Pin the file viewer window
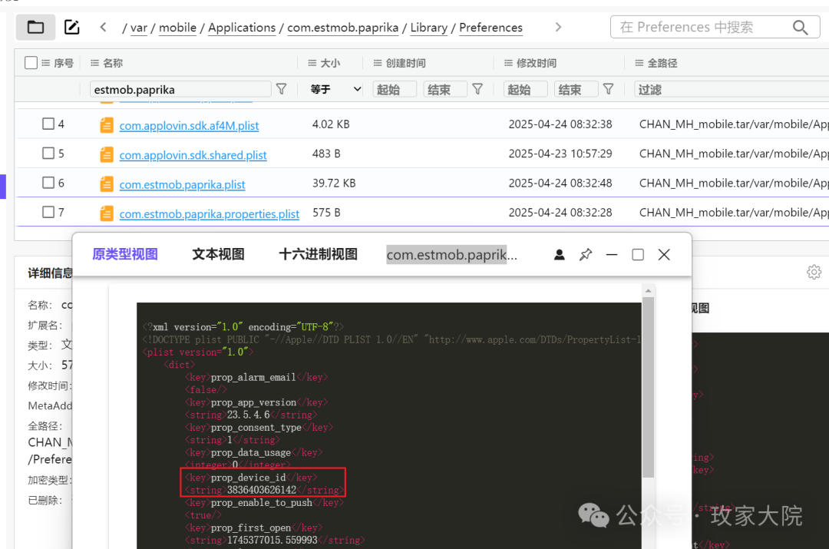829x549 pixels. 585,255
